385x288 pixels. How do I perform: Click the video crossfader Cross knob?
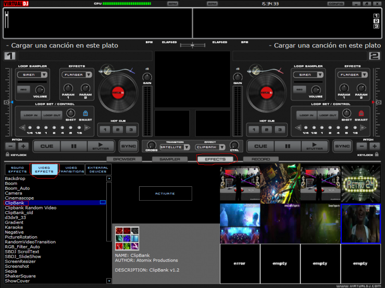[x=151, y=144]
